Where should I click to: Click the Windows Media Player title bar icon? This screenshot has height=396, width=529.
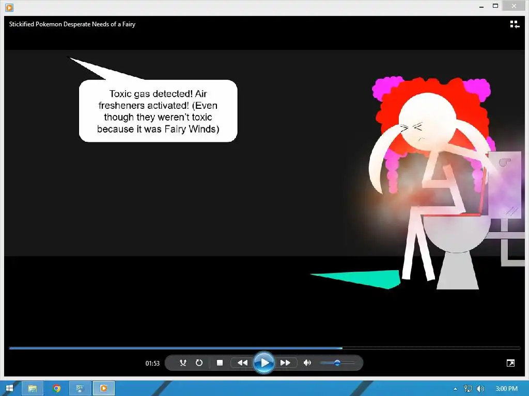coord(9,7)
